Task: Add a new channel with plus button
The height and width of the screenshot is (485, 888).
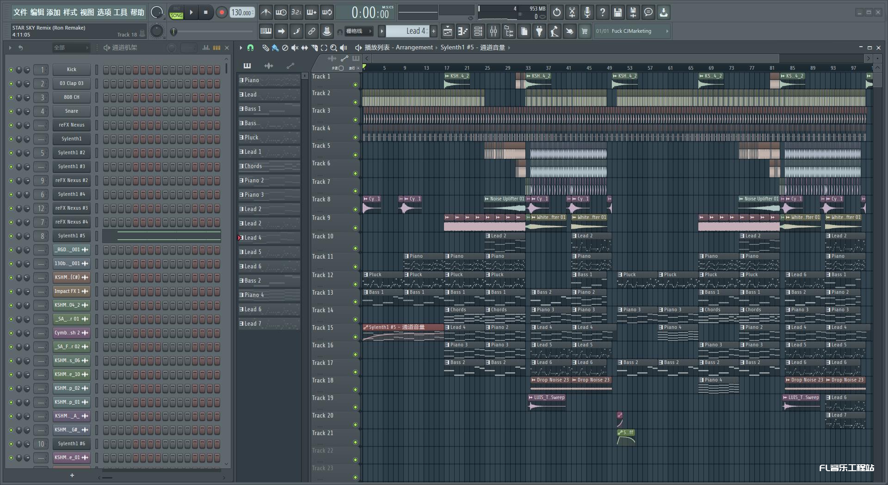Action: [x=72, y=475]
